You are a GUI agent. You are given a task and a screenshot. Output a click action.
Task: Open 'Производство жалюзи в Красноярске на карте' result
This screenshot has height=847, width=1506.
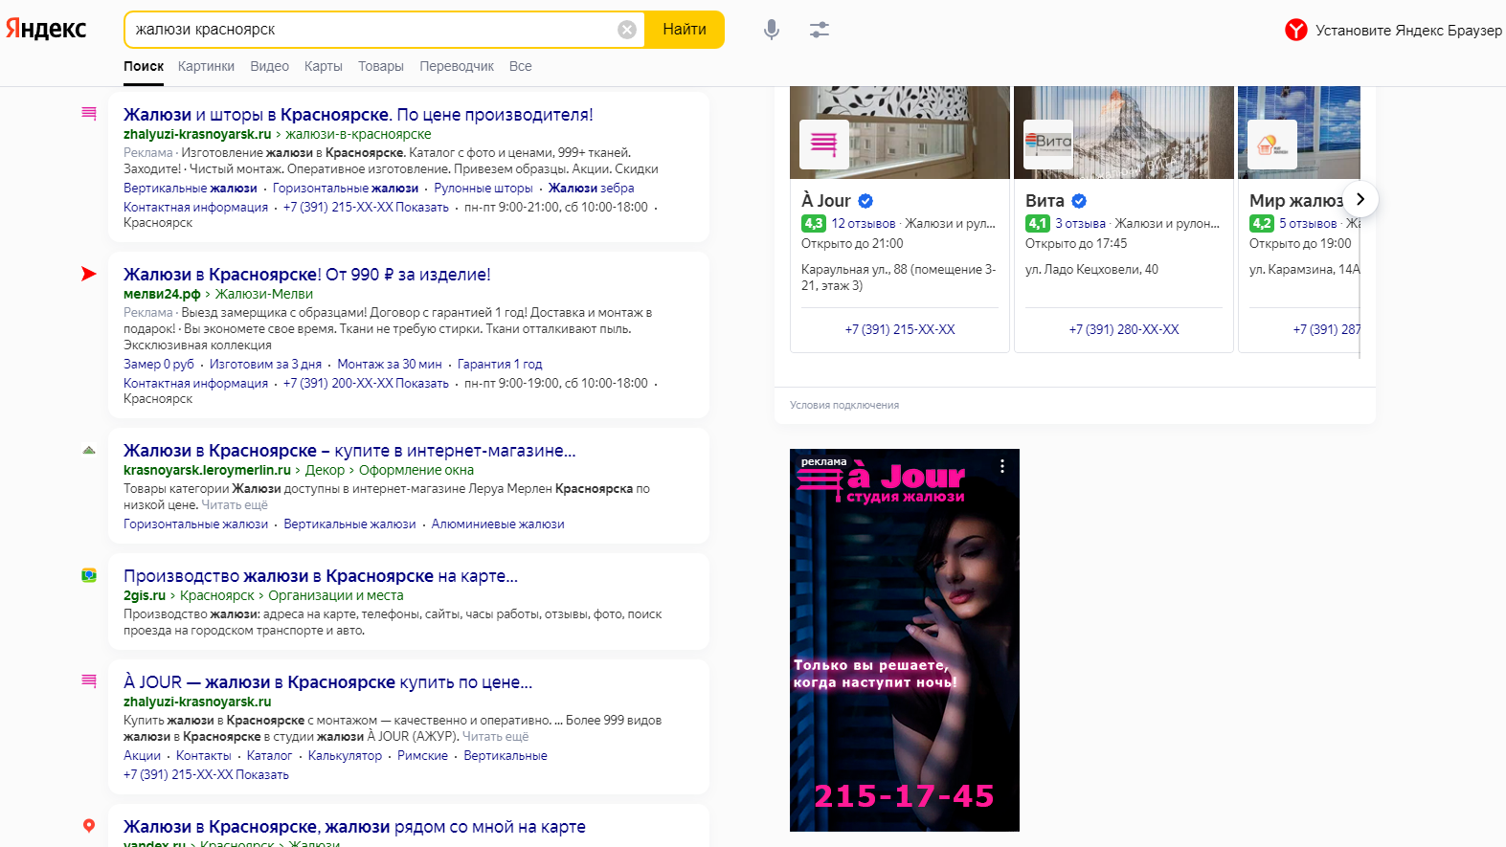click(x=321, y=575)
